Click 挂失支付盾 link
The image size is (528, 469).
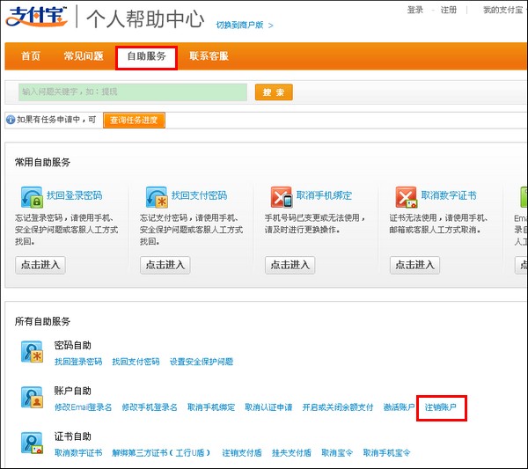[291, 453]
